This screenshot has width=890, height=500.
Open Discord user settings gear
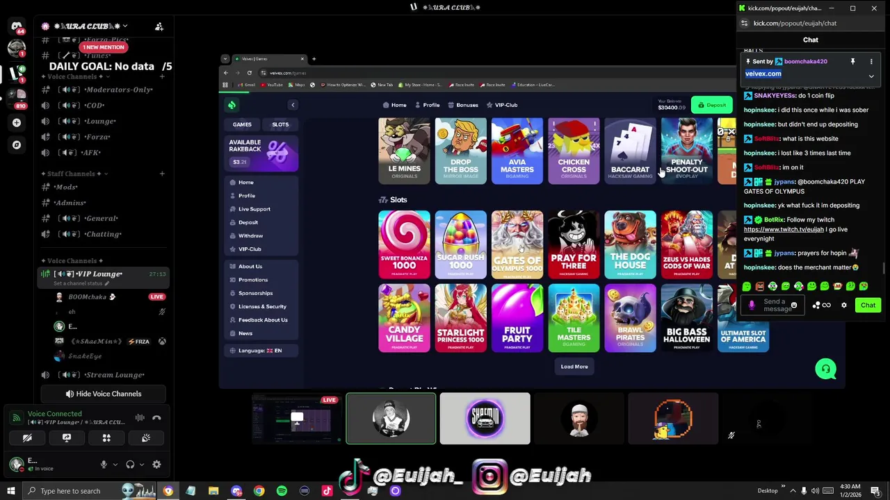[156, 465]
